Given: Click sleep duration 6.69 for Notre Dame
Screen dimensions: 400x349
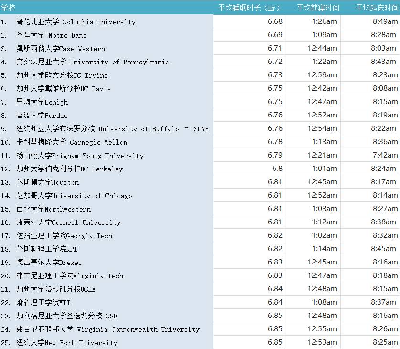Looking at the screenshot, I should (x=275, y=34).
